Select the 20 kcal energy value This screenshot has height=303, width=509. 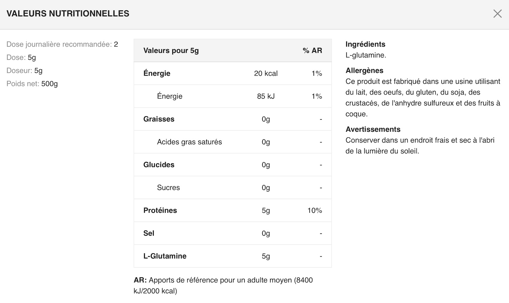click(266, 74)
